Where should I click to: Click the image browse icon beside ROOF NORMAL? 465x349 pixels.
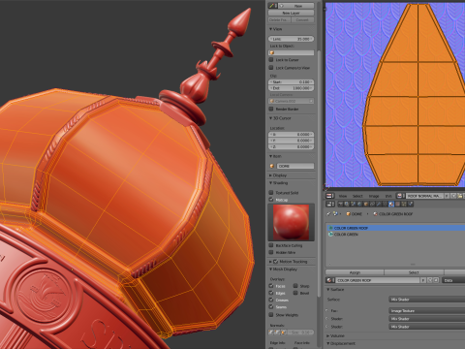coord(401,196)
